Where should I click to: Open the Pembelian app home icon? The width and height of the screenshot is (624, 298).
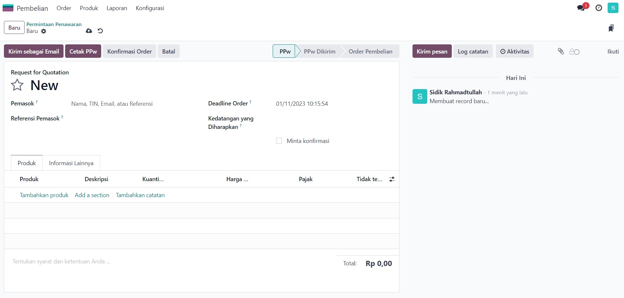[x=8, y=8]
